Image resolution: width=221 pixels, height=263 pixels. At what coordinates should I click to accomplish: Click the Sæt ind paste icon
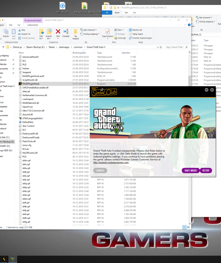(14, 32)
